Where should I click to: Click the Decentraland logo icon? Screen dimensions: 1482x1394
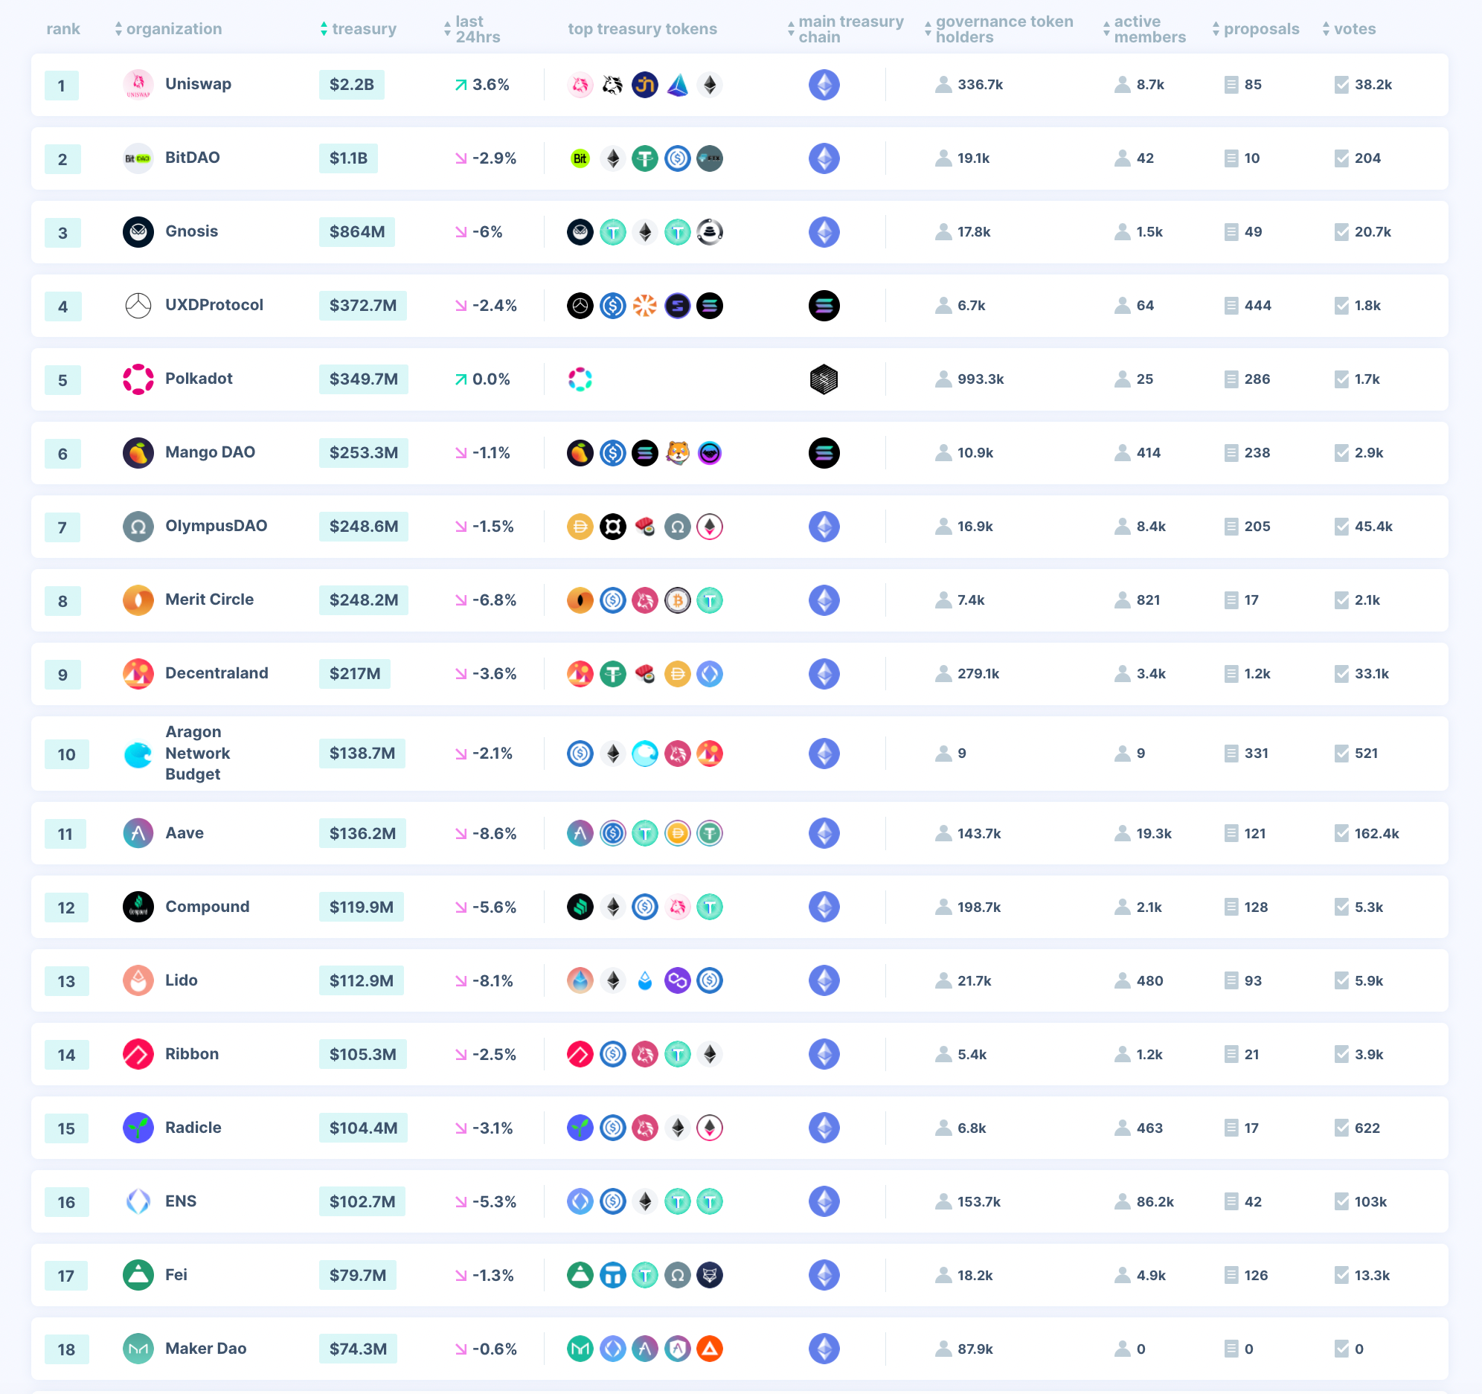(138, 674)
